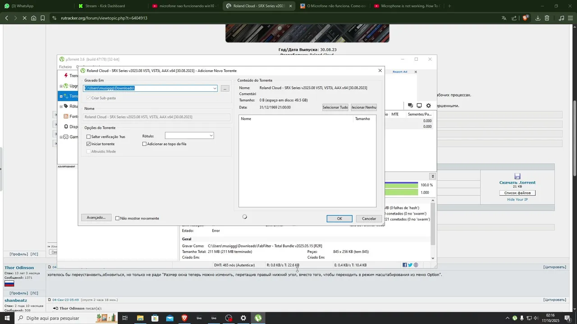Open Brave Shields icon

tap(525, 18)
